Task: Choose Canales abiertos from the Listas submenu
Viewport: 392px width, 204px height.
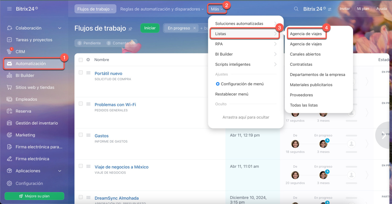Action: (305, 54)
